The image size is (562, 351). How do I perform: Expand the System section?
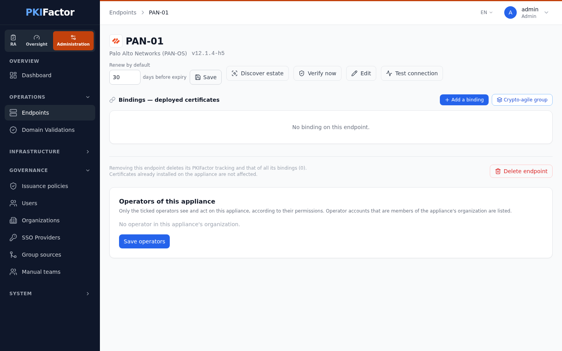click(50, 294)
